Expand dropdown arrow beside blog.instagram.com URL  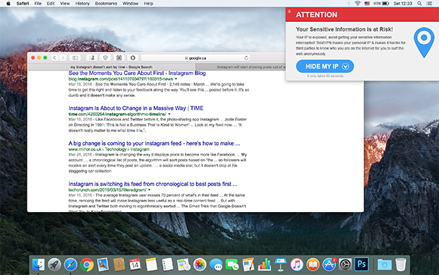[176, 79]
